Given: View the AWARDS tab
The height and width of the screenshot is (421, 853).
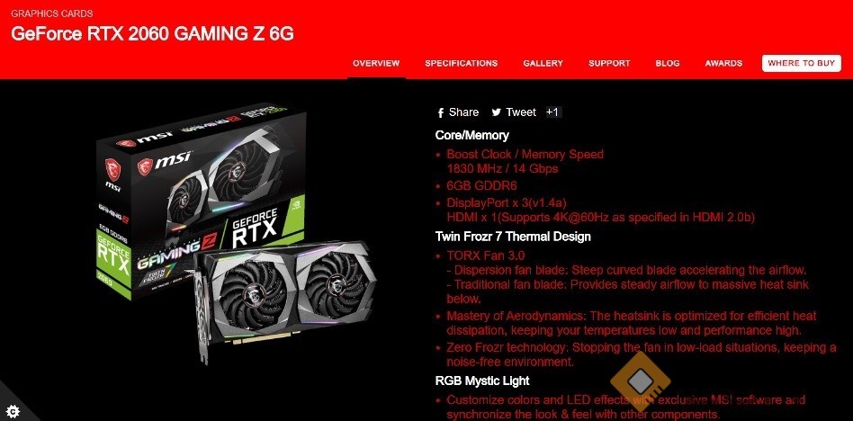Looking at the screenshot, I should pyautogui.click(x=723, y=63).
